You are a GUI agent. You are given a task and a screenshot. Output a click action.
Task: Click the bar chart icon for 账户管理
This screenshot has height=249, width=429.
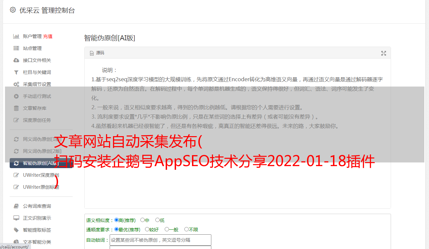pyautogui.click(x=16, y=36)
